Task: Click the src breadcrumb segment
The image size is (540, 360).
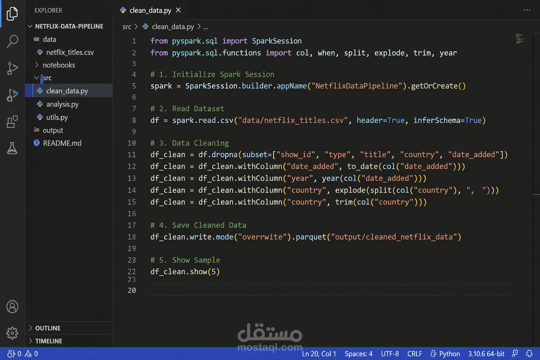Action: [x=127, y=27]
